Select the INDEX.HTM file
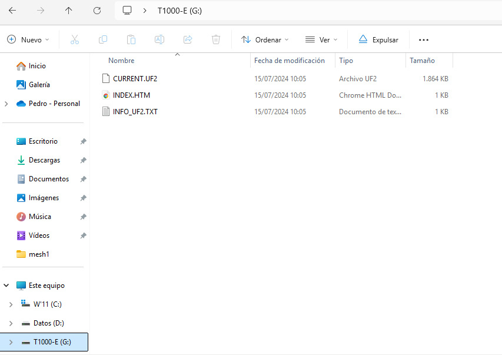The height and width of the screenshot is (355, 502). (132, 95)
